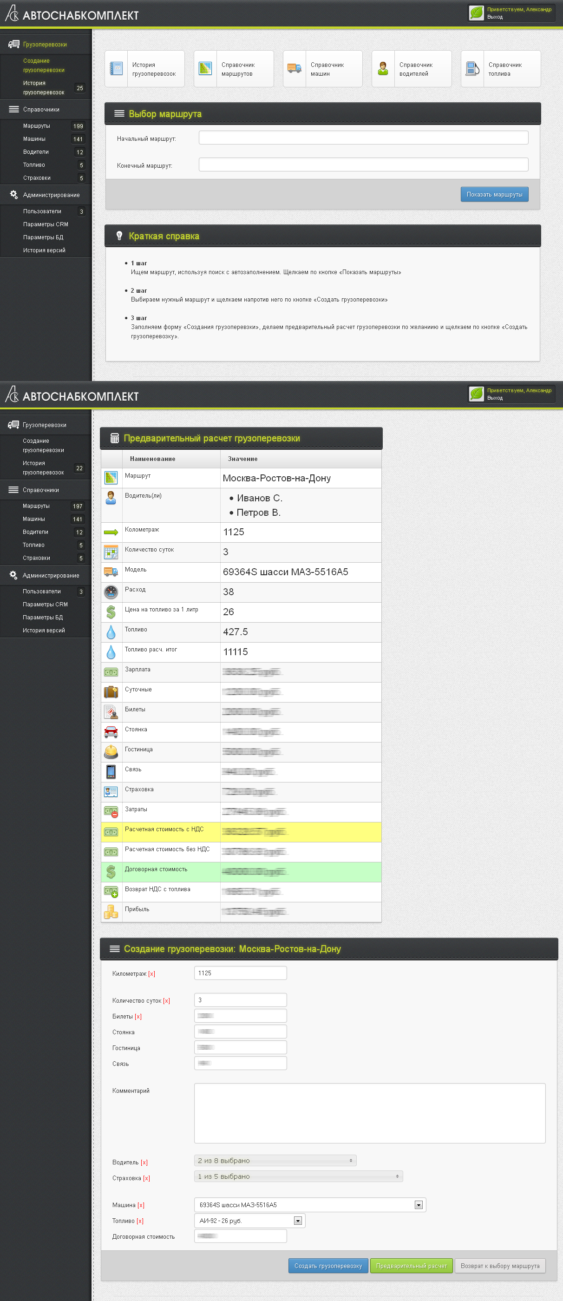The image size is (563, 1301).
Task: Select Маршруты in the top sidebar
Action: (36, 126)
